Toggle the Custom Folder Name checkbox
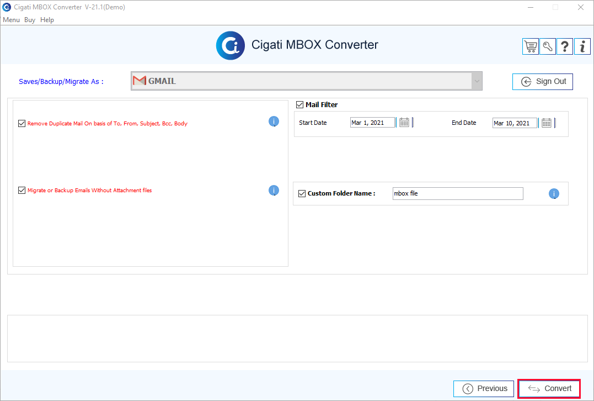 click(302, 193)
